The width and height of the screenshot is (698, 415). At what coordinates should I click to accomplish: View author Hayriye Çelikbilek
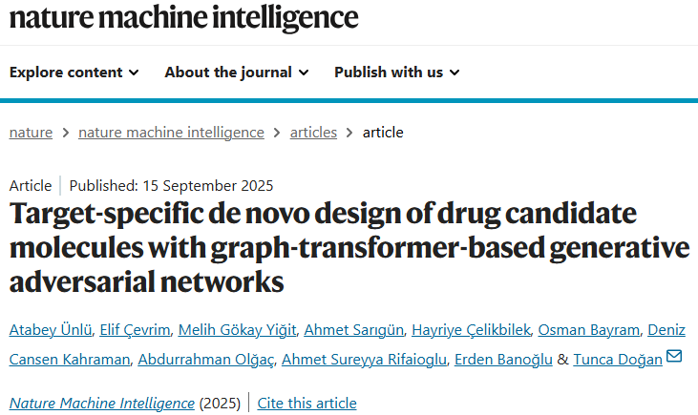(x=469, y=330)
